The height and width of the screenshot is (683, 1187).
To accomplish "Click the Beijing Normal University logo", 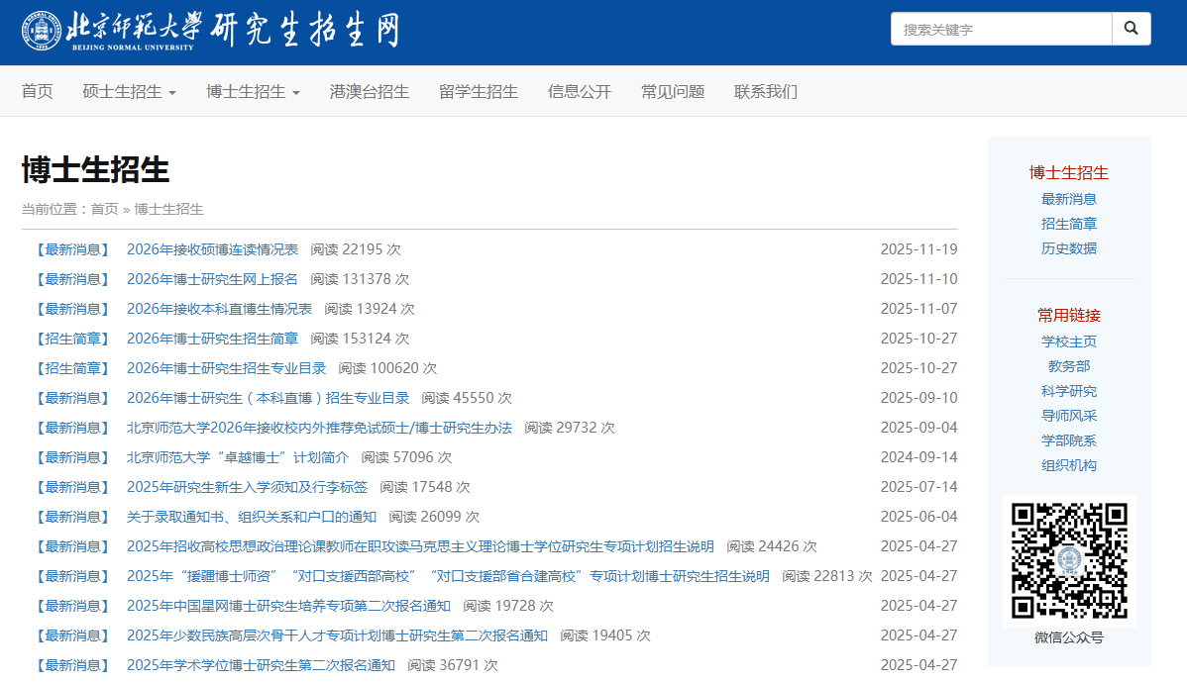I will pyautogui.click(x=210, y=31).
